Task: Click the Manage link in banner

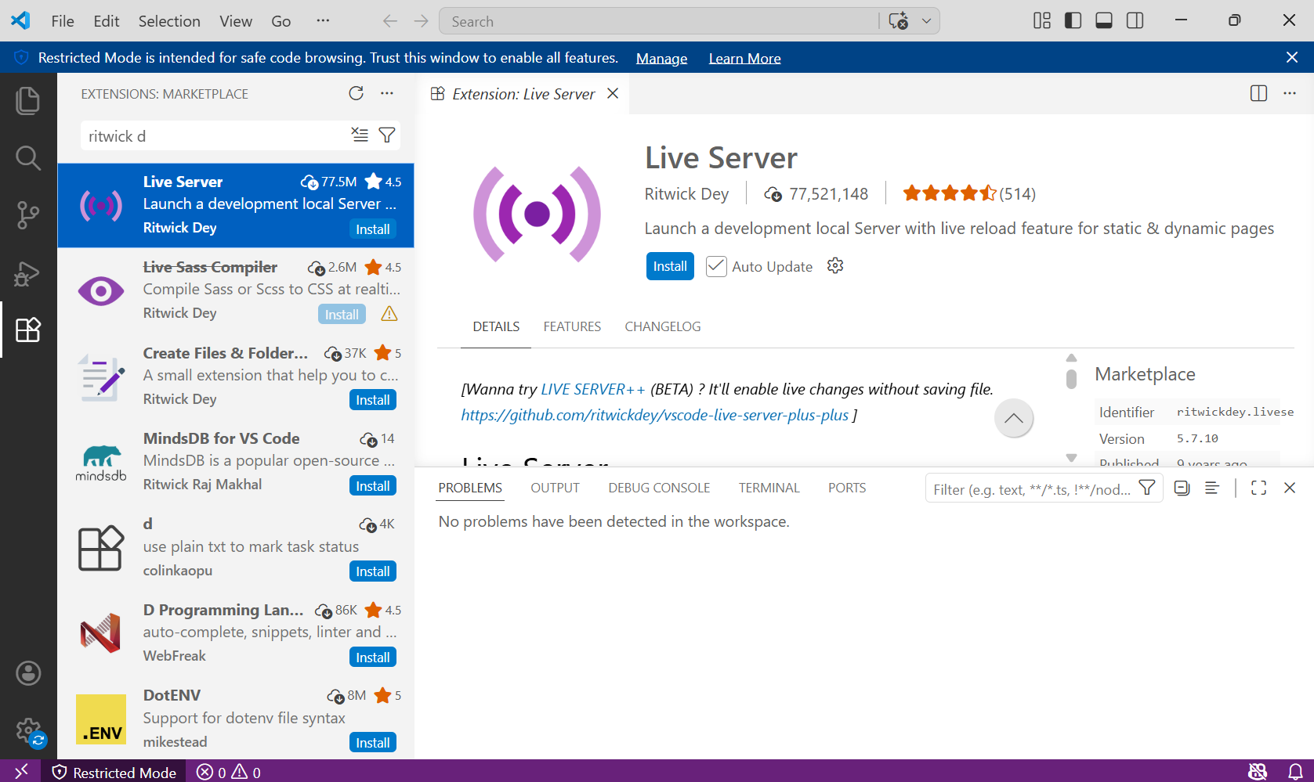Action: click(x=661, y=59)
